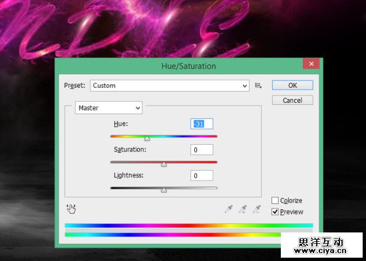
Task: Activate the on-image adjustment hand tool
Action: click(71, 209)
